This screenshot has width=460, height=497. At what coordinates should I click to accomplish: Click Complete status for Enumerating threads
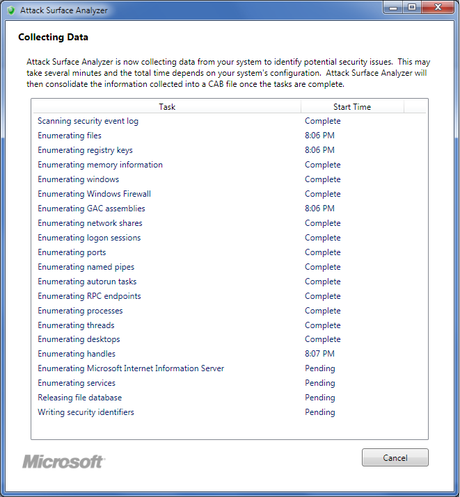323,325
